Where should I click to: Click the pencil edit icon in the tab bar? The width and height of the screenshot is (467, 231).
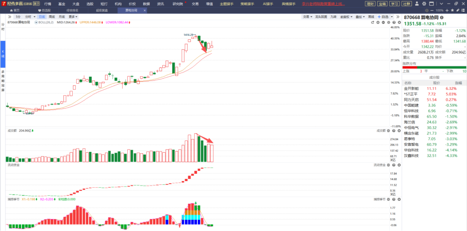[x=458, y=10]
